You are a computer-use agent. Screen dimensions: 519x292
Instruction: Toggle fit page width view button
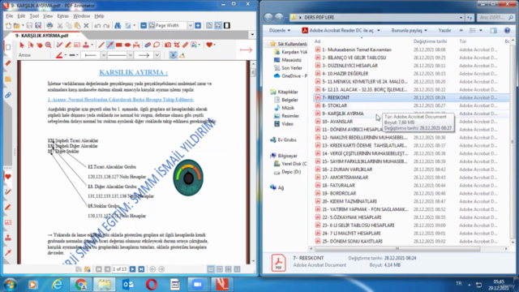coord(218,25)
